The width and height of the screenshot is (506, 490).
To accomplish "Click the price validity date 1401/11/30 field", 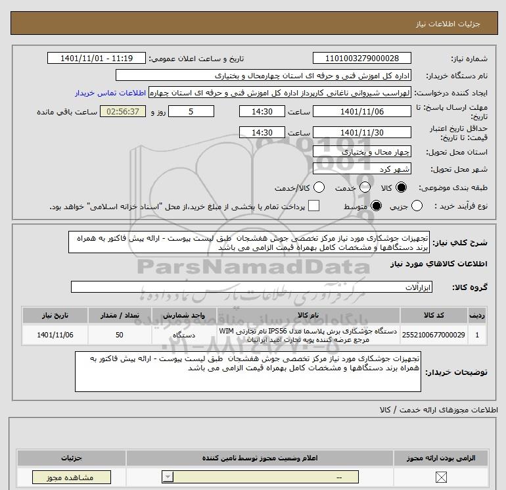I will (361, 132).
